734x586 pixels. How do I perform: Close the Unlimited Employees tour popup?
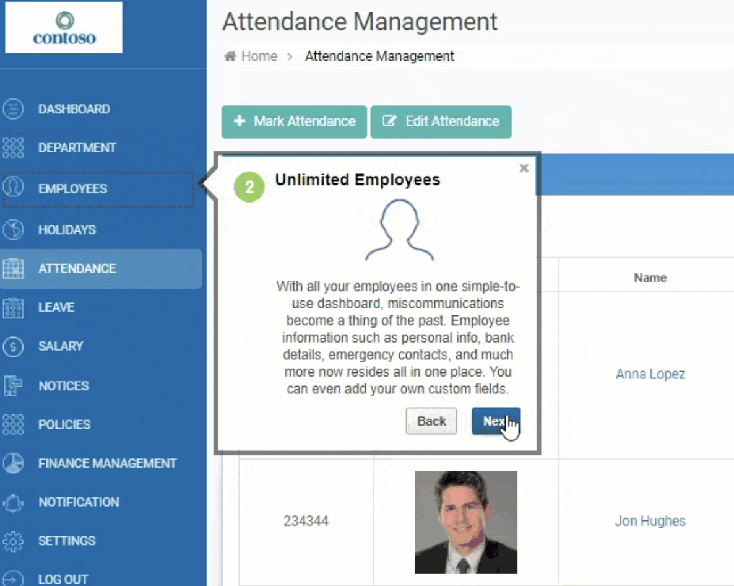(x=524, y=168)
